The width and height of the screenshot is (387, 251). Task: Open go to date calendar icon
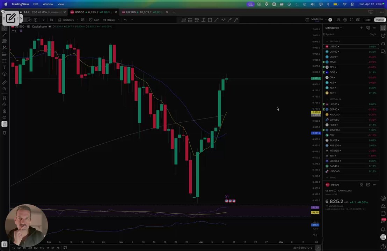pyautogui.click(x=65, y=248)
